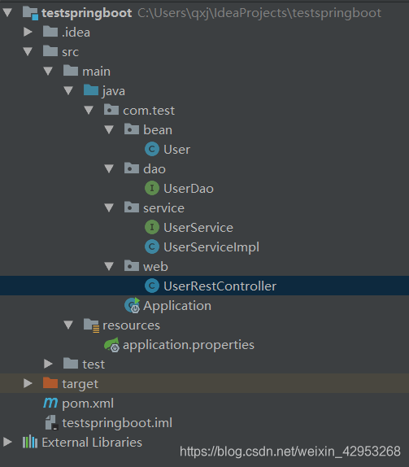Screen dimensions: 409x467
Task: Click the UserRestController class icon
Action: tap(152, 286)
